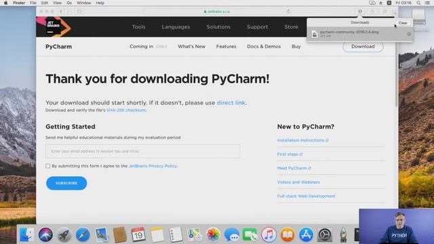This screenshot has height=244, width=434.
Task: Open Messages in the Dock
Action: (232, 235)
